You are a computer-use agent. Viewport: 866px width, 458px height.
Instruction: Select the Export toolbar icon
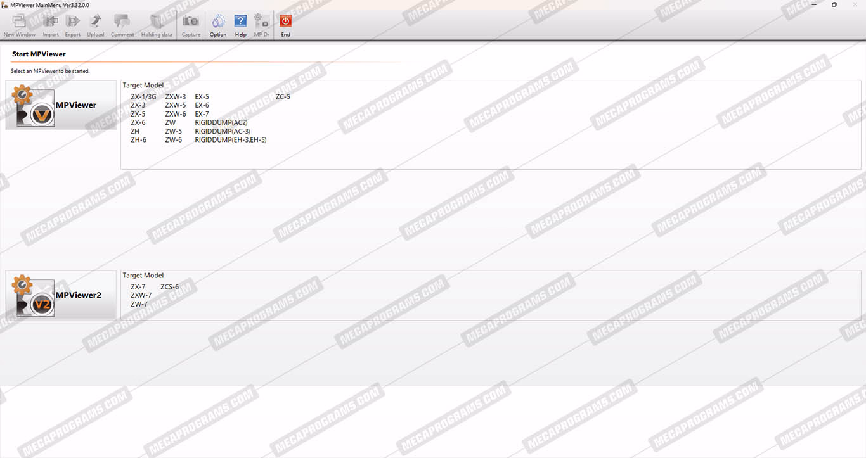pyautogui.click(x=73, y=25)
